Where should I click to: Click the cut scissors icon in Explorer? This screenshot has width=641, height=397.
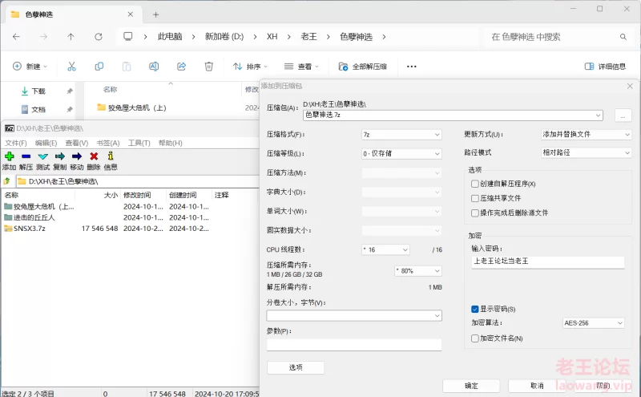(71, 67)
